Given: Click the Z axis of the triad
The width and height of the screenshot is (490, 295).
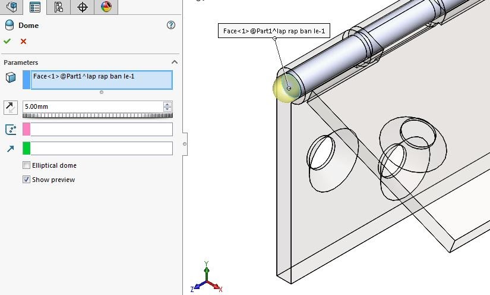Looking at the screenshot, I should click(197, 286).
